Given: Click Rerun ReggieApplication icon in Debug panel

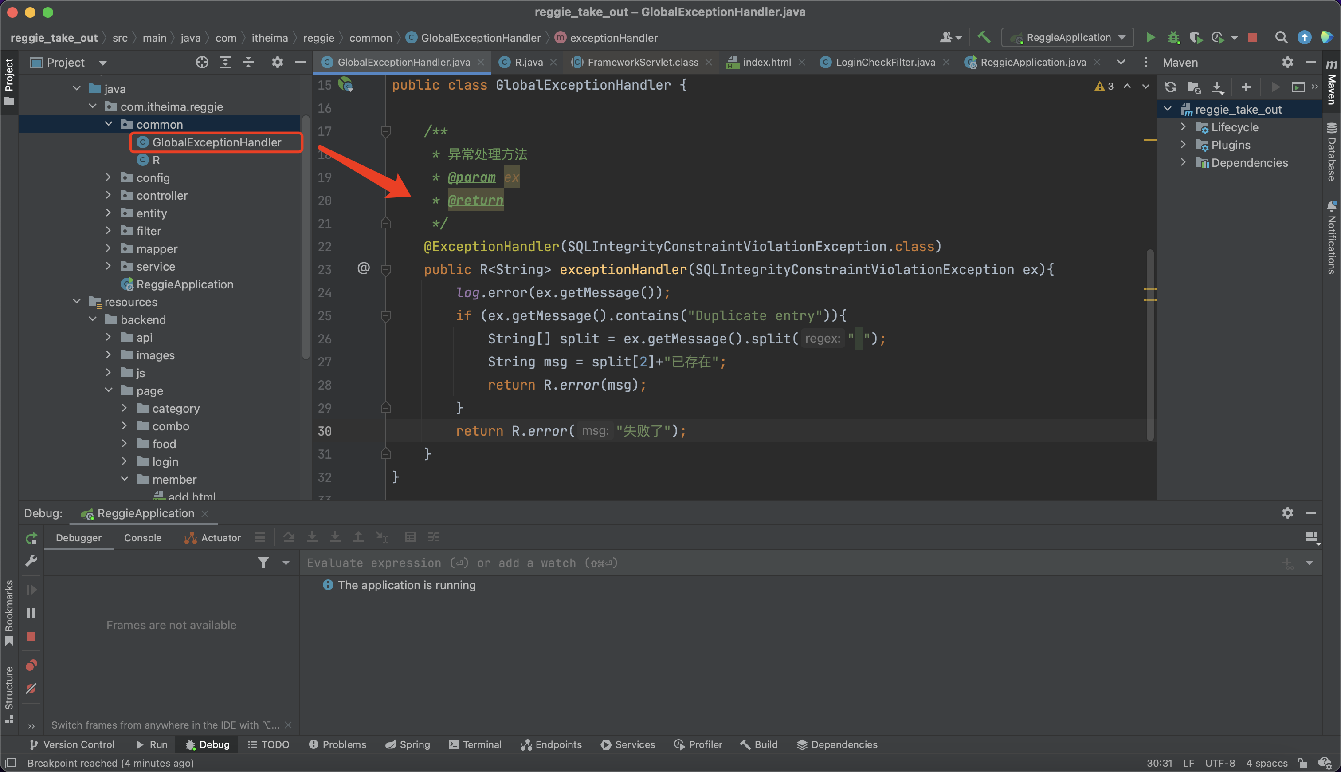Looking at the screenshot, I should pos(31,538).
